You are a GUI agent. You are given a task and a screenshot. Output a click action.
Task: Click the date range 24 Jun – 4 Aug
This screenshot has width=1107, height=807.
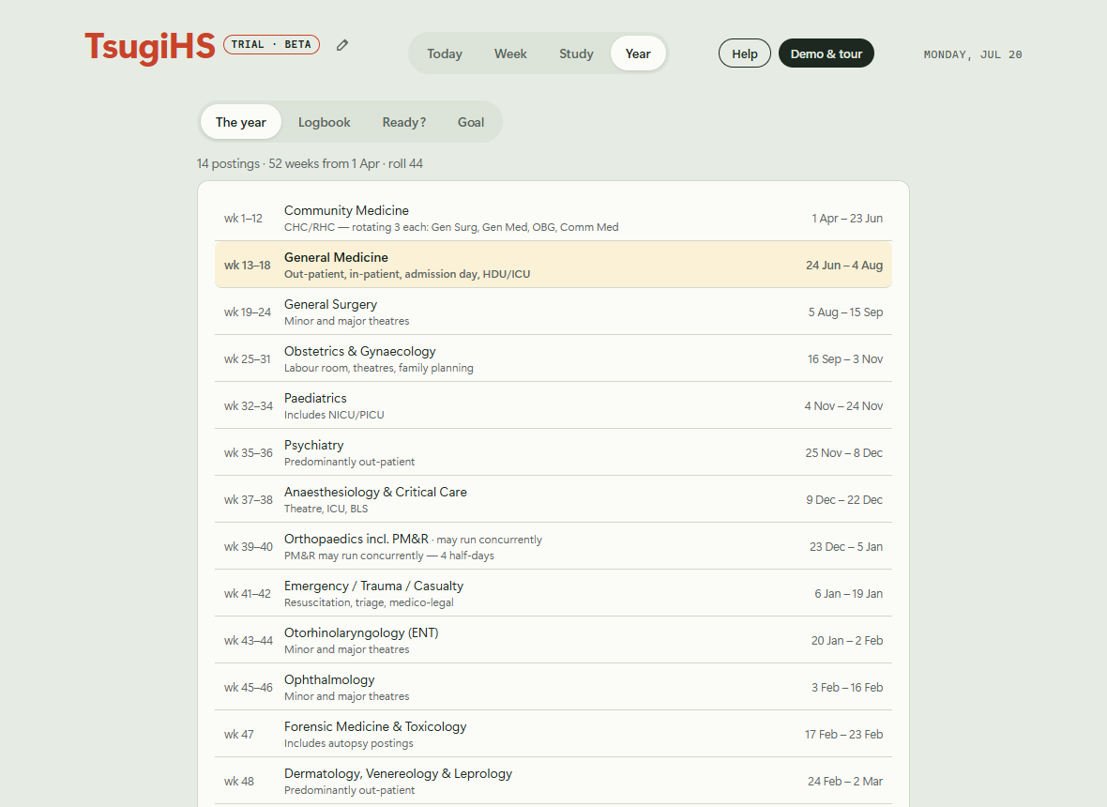pyautogui.click(x=844, y=266)
